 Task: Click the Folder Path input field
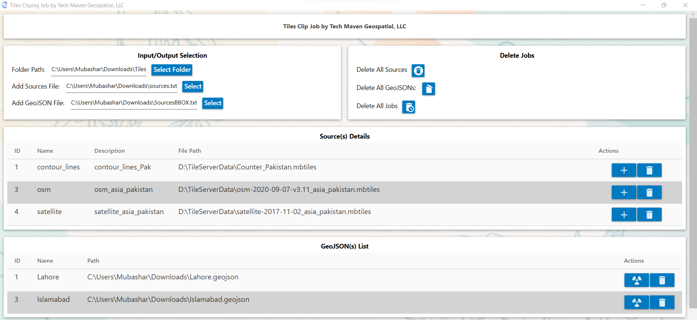click(99, 70)
